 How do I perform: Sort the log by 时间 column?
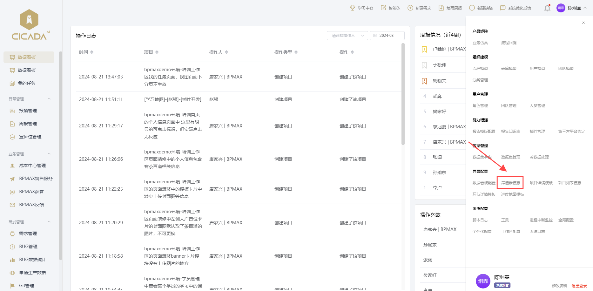coord(92,52)
